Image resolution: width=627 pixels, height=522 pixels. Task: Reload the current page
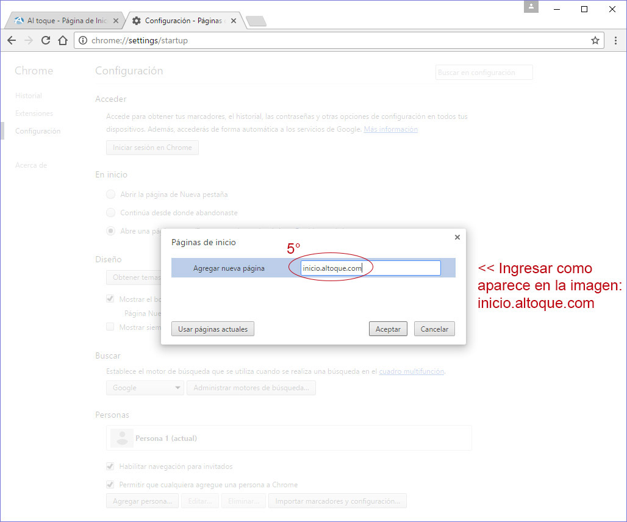click(46, 40)
